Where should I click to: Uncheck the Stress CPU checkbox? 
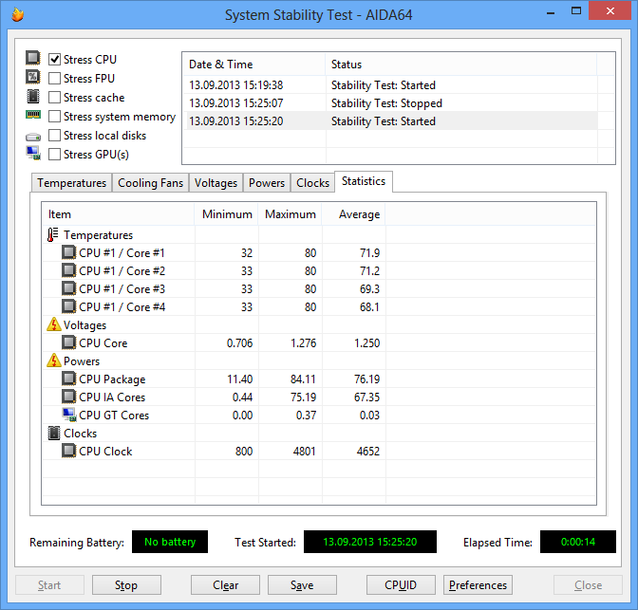tap(54, 60)
